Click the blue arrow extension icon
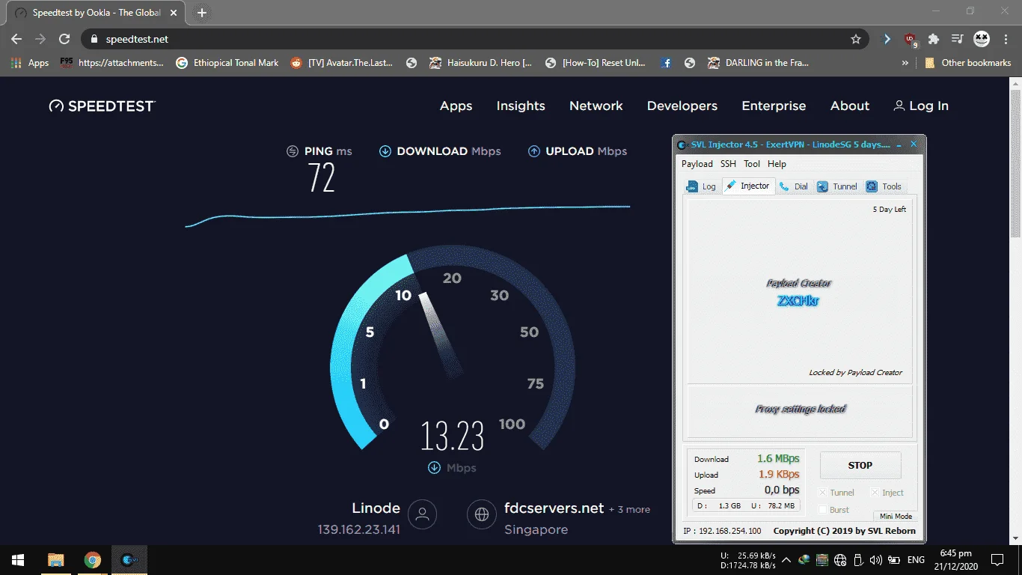 click(887, 39)
